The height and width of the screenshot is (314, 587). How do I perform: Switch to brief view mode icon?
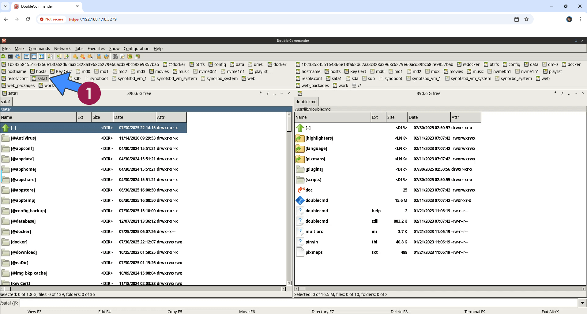[x=27, y=57]
